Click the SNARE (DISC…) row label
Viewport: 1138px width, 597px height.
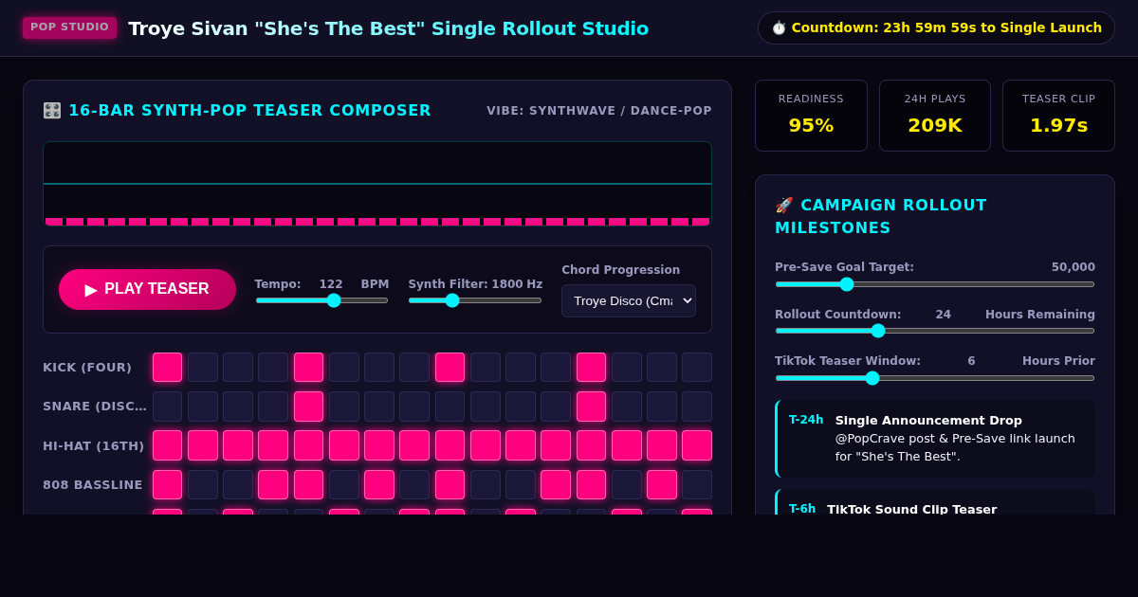tap(95, 407)
